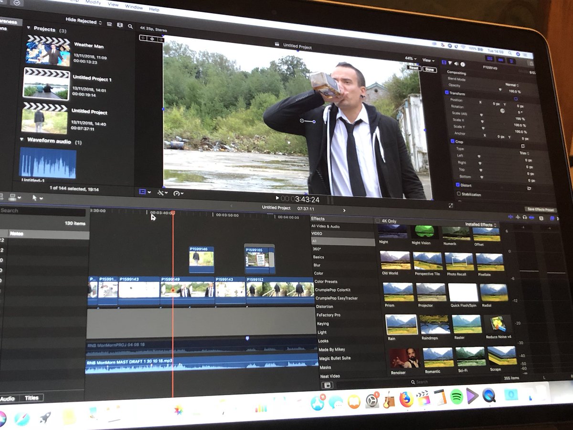Image resolution: width=573 pixels, height=430 pixels.
Task: Collapse the Waveform audio group
Action: pyautogui.click(x=22, y=140)
